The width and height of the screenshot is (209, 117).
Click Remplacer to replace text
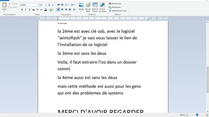click(x=115, y=7)
